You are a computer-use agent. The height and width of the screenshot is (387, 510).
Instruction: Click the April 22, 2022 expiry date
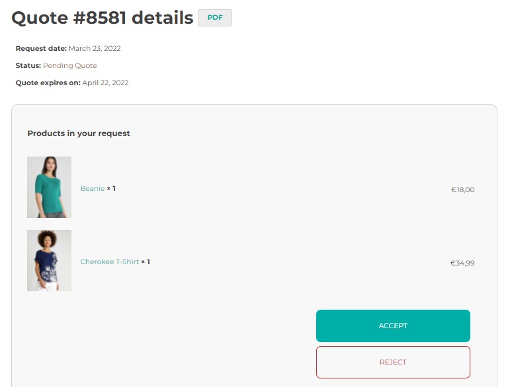point(105,83)
